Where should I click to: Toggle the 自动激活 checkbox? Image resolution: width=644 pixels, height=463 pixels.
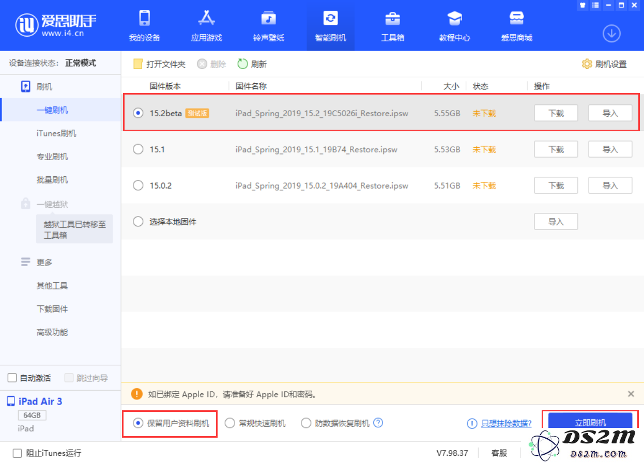pos(12,378)
